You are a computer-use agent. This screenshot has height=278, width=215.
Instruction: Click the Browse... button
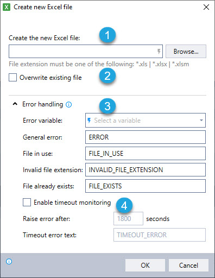(x=186, y=52)
